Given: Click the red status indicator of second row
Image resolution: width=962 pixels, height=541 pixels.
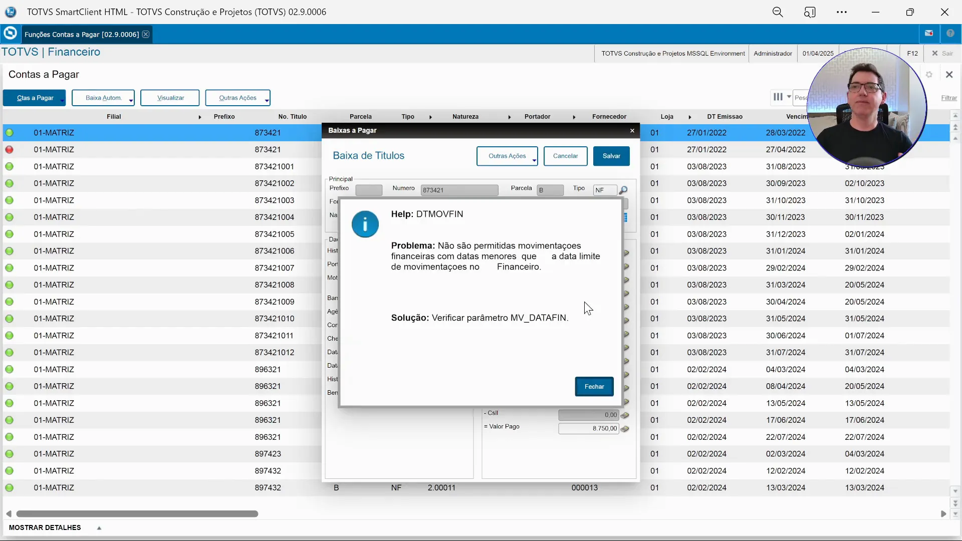Looking at the screenshot, I should (10, 150).
